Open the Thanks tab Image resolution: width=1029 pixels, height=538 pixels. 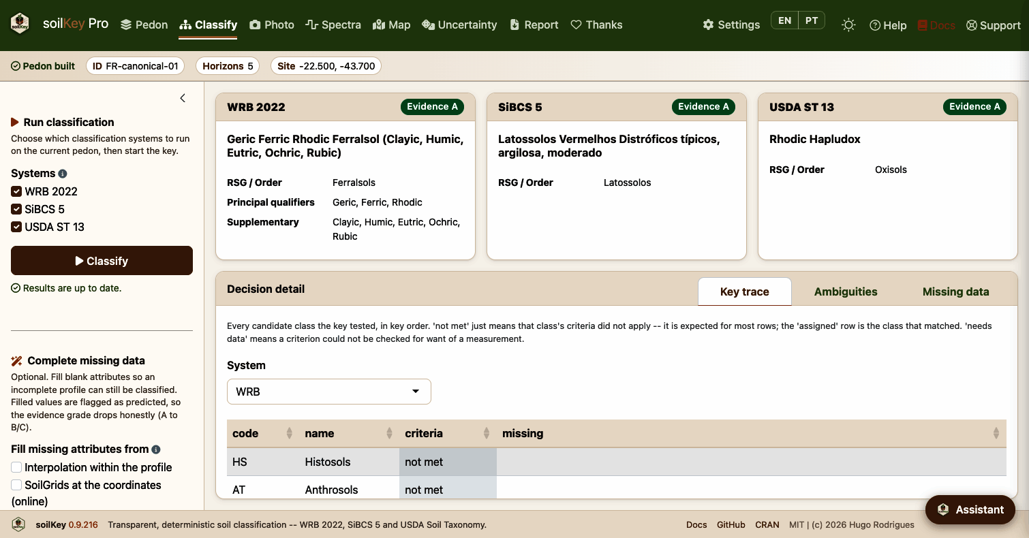(x=596, y=25)
